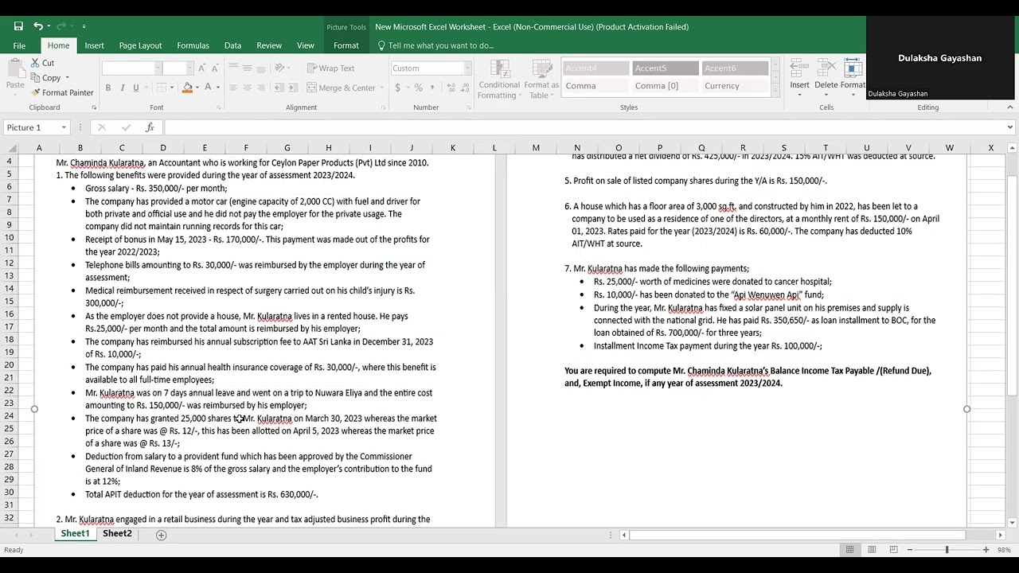
Task: Add a new sheet with plus icon
Action: click(161, 535)
